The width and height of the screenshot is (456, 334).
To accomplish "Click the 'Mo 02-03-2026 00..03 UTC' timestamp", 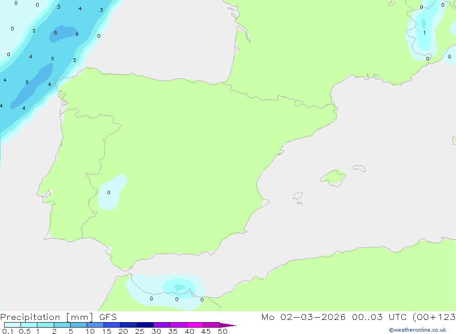I will 334,317.
